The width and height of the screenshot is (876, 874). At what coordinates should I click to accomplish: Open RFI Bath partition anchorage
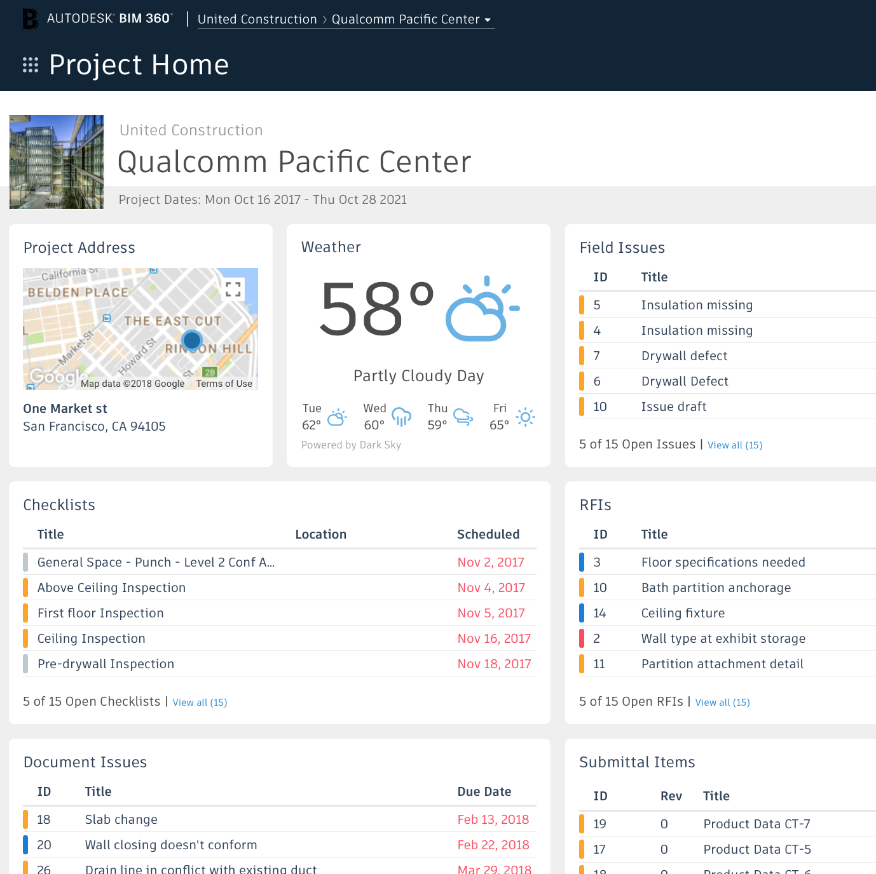pyautogui.click(x=727, y=588)
